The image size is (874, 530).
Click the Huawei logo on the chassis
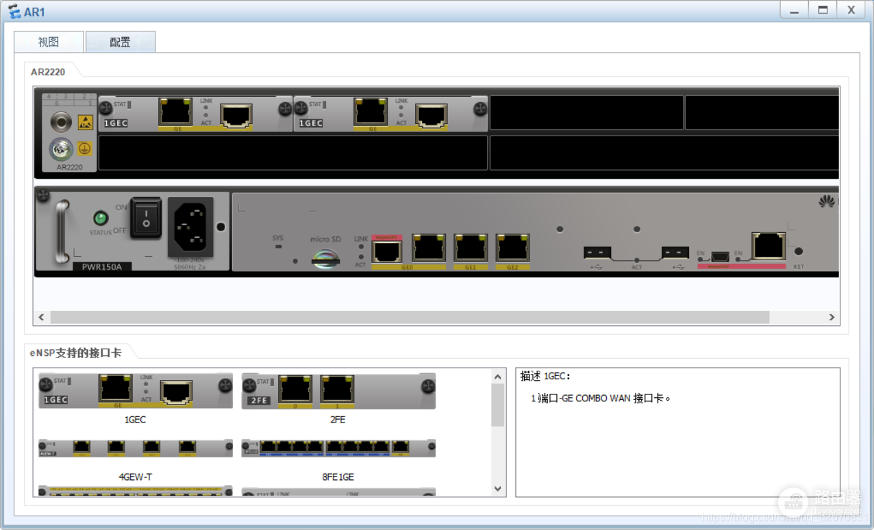(827, 201)
